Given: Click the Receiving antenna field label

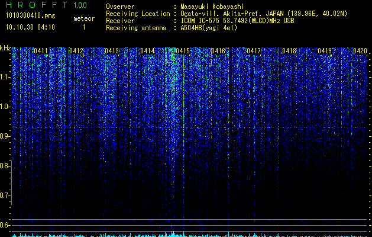Looking at the screenshot, I should 136,28.
